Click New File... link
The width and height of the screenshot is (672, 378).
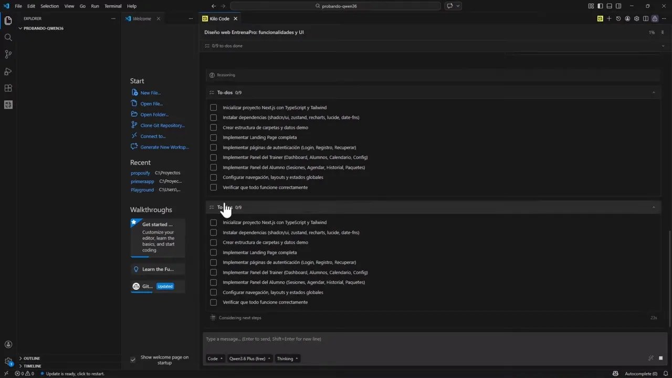(151, 93)
